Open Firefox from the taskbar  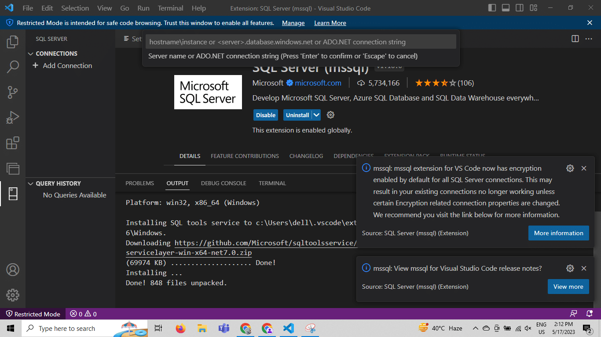coord(180,328)
